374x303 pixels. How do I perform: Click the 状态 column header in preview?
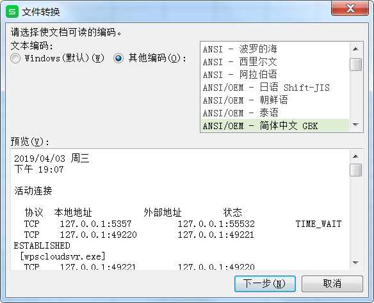(x=232, y=212)
